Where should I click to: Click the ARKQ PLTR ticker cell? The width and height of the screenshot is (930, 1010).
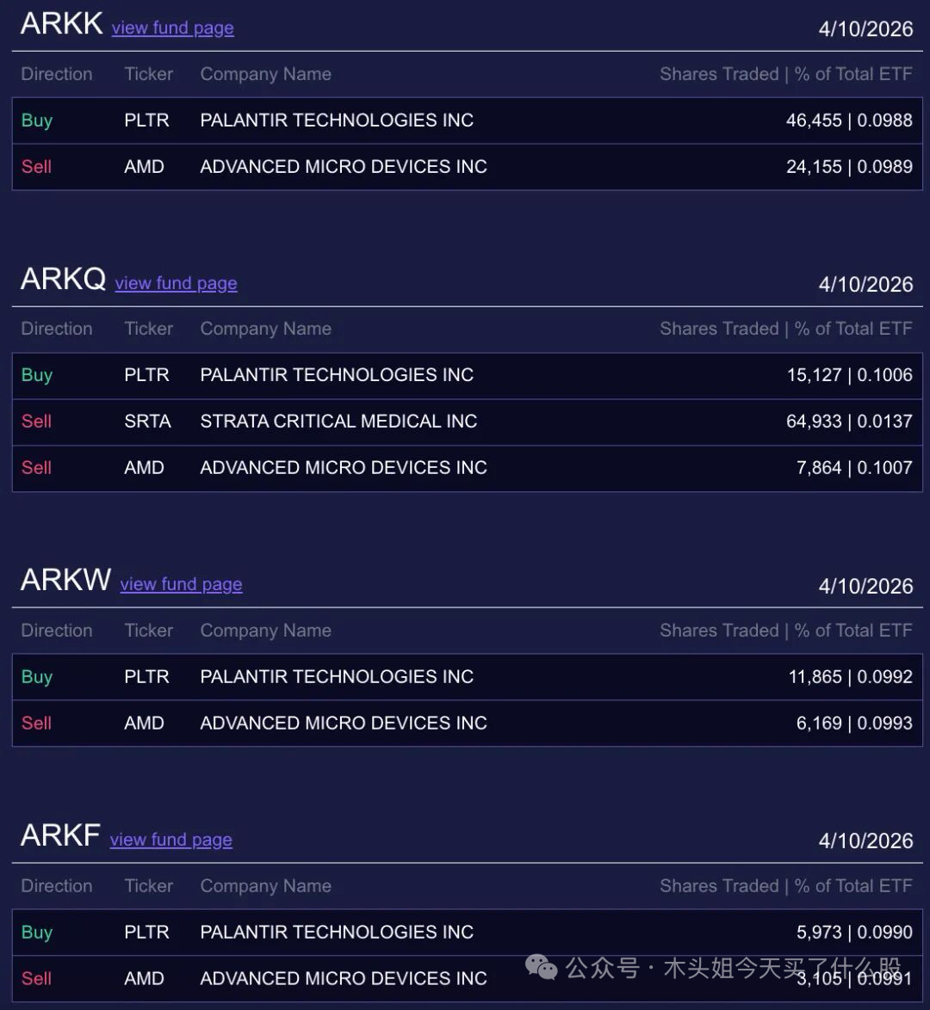tap(146, 375)
